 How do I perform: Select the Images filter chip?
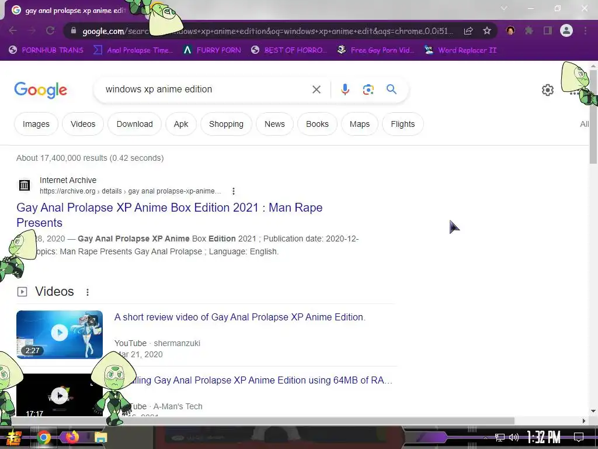(x=36, y=124)
